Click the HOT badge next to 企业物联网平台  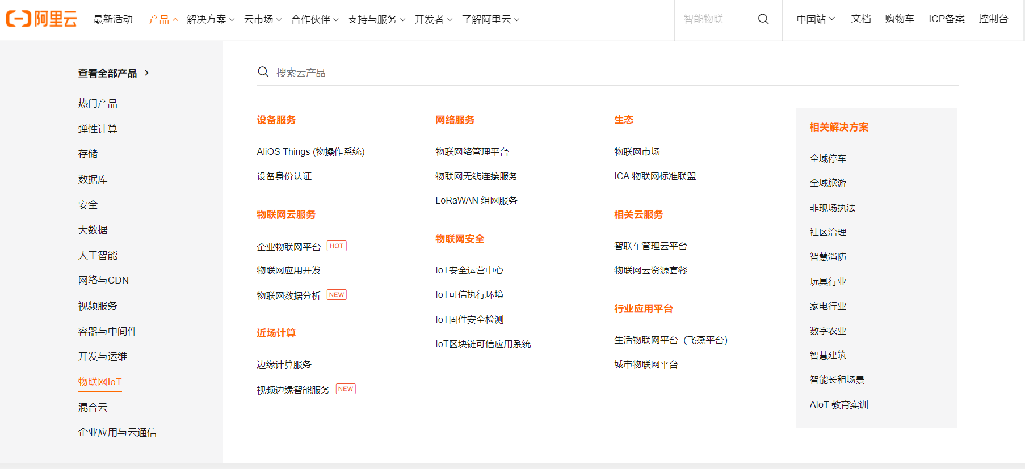(337, 246)
